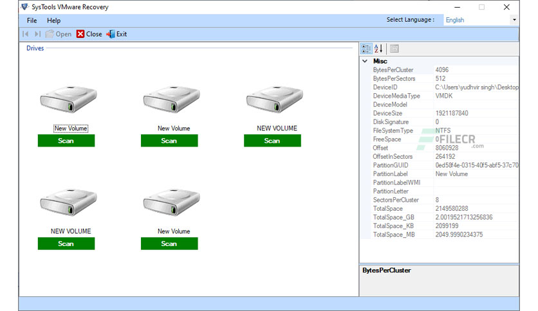
Task: Click the FileSystemType property name
Action: [x=393, y=130]
